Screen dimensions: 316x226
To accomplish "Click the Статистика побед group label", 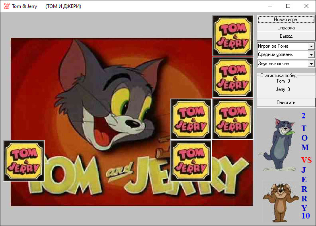I will pyautogui.click(x=278, y=75).
